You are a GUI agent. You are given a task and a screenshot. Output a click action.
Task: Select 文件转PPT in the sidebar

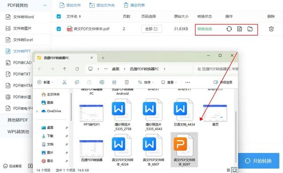coord(18,51)
